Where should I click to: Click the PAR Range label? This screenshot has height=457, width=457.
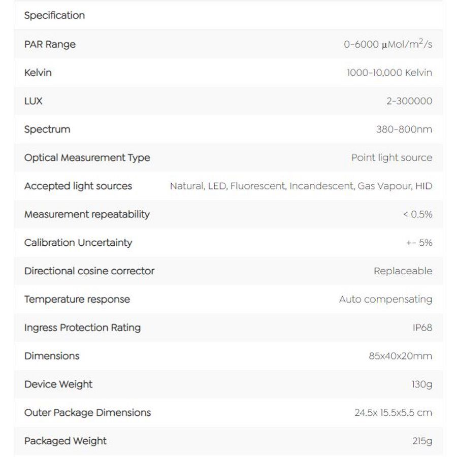[50, 44]
